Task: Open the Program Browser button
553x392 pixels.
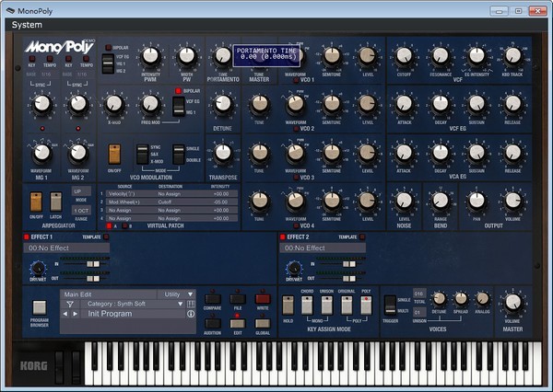Action: click(39, 307)
